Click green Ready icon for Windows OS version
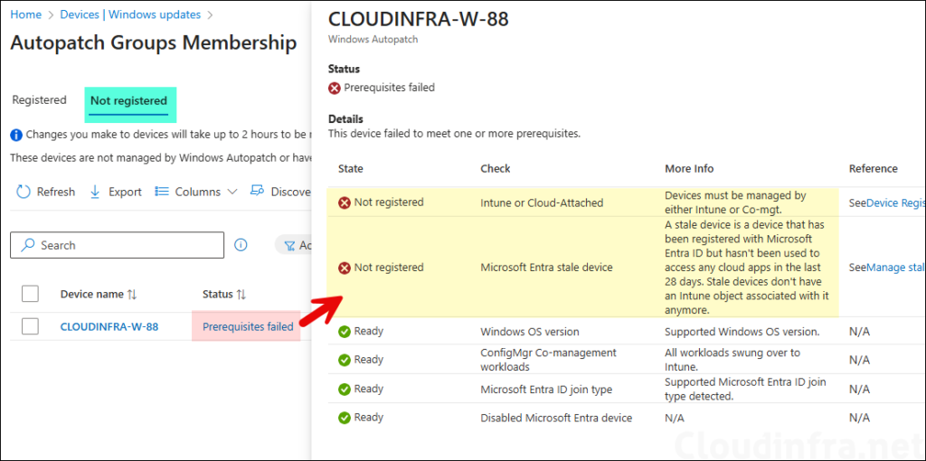This screenshot has height=461, width=926. 345,332
